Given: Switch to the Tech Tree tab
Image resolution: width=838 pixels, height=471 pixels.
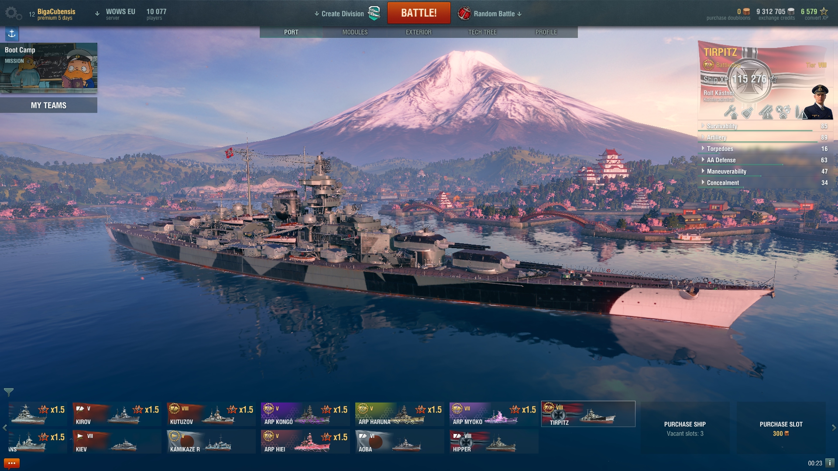Looking at the screenshot, I should coord(482,32).
